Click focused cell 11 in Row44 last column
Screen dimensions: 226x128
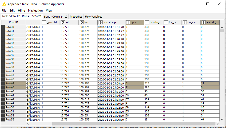210,83
